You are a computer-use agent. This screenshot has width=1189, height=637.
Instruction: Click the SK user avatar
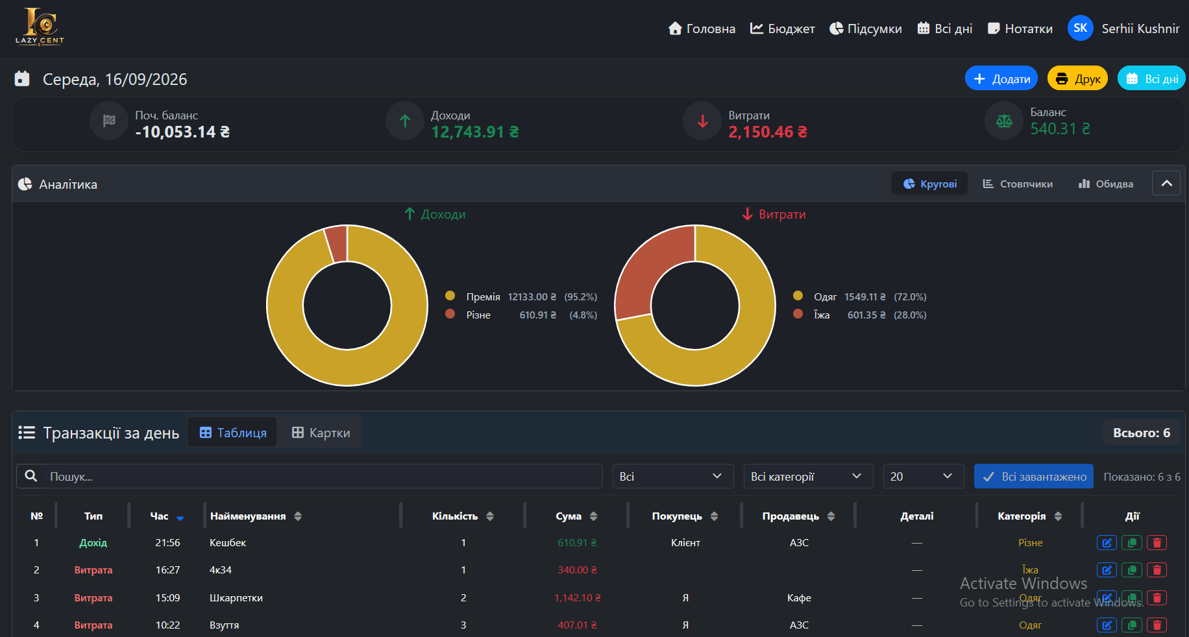coord(1080,28)
